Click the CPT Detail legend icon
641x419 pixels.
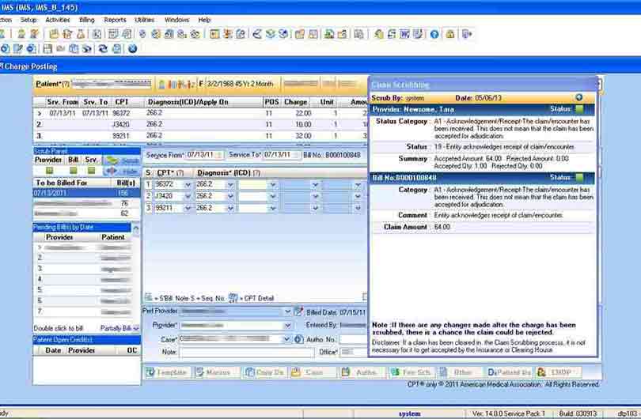[x=233, y=298]
